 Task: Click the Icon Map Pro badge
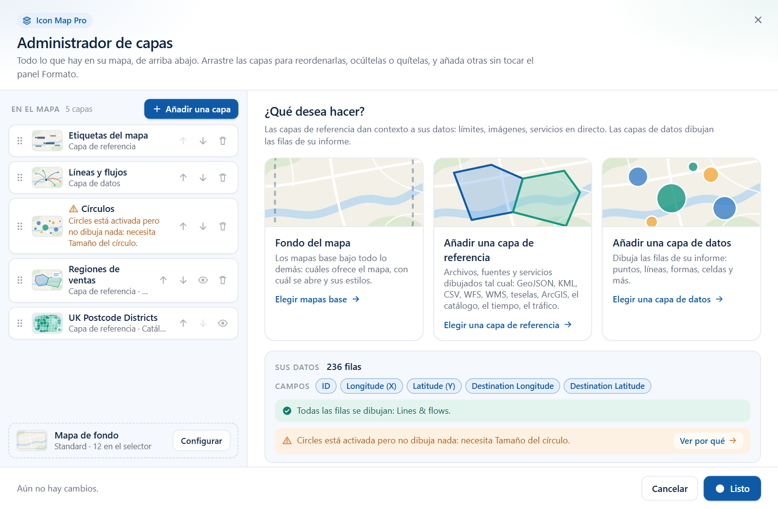coord(55,20)
